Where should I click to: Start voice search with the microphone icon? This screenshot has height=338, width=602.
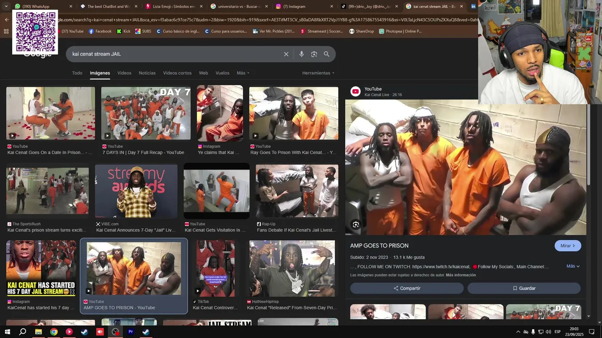(x=301, y=54)
